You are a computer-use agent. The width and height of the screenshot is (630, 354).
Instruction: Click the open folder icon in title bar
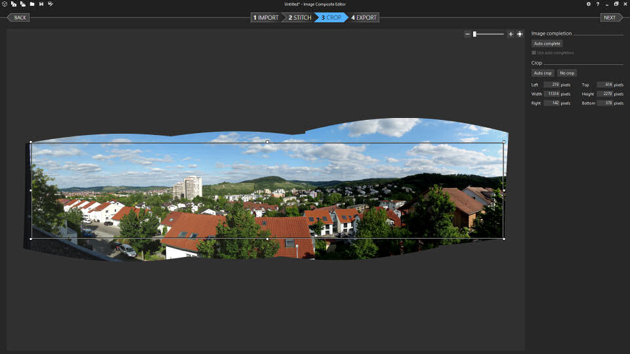coord(31,4)
